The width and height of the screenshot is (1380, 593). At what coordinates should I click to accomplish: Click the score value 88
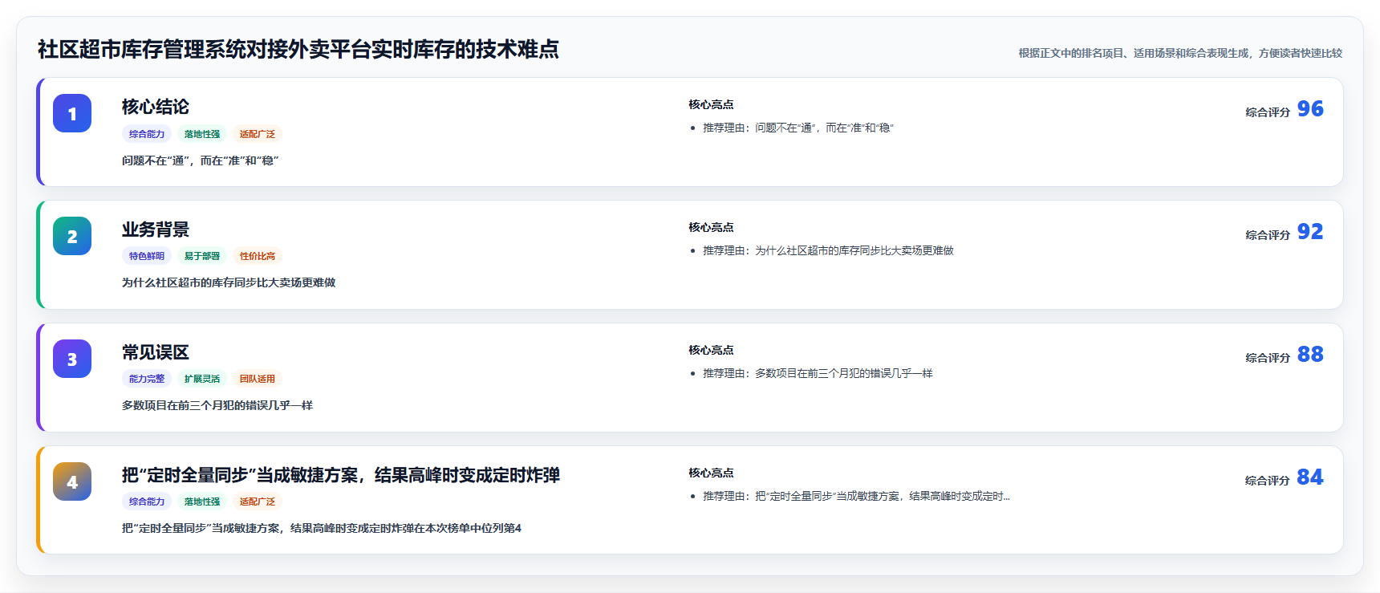[1310, 355]
